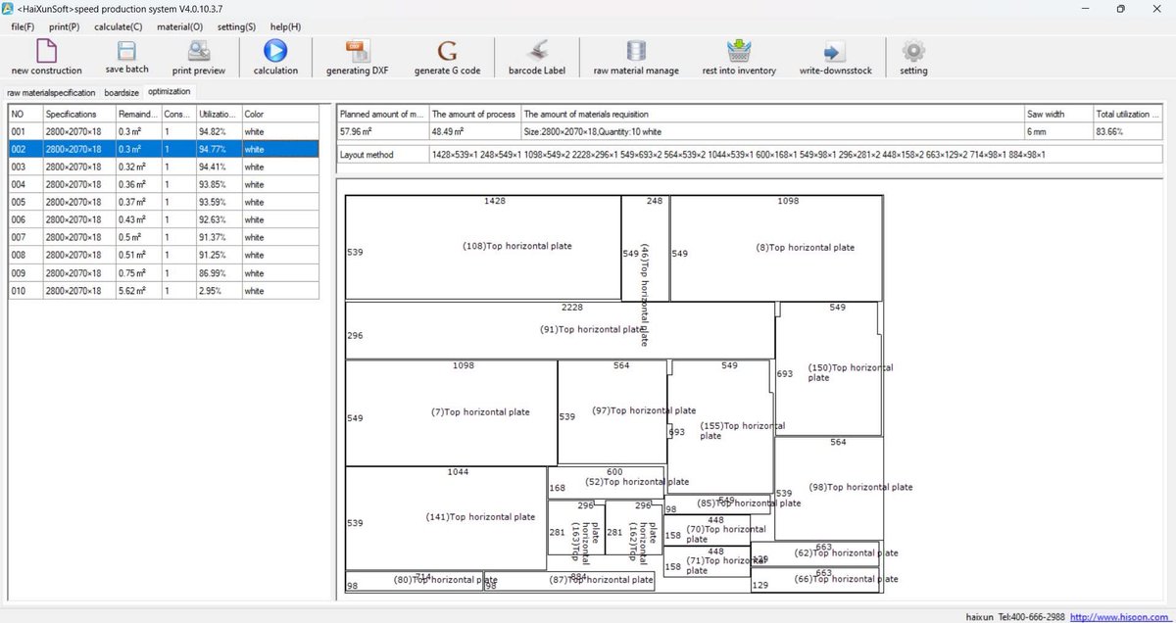The width and height of the screenshot is (1176, 623).
Task: Open the www.hisoon.com link
Action: pos(1119,617)
